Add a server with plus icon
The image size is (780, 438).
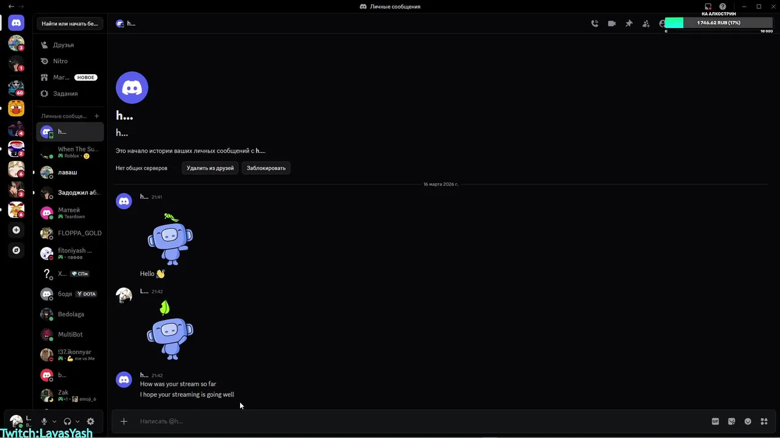click(x=16, y=230)
